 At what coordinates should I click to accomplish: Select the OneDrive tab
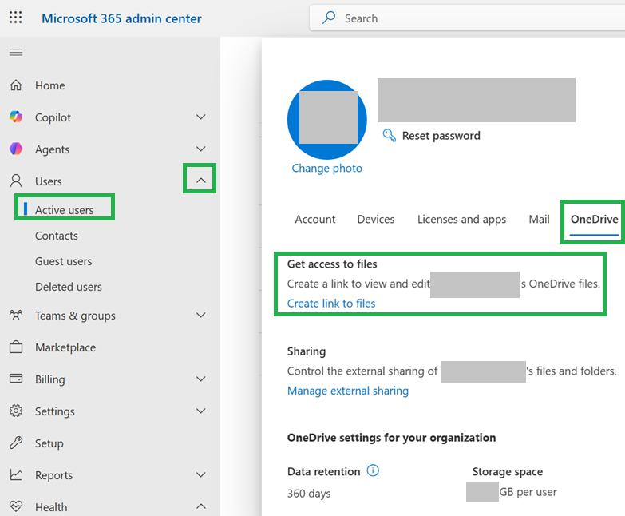[594, 220]
